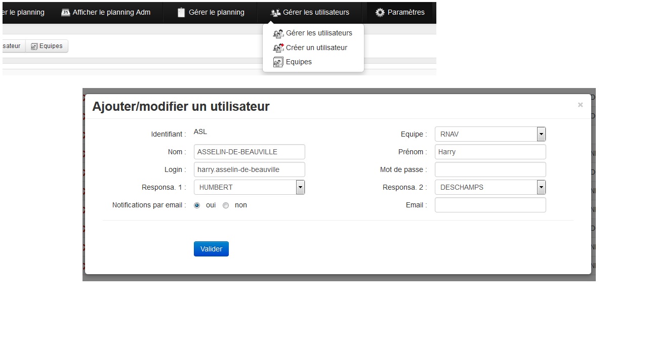Enable email notifications by selecting oui
Viewport: 654px width, 346px height.
(x=197, y=205)
